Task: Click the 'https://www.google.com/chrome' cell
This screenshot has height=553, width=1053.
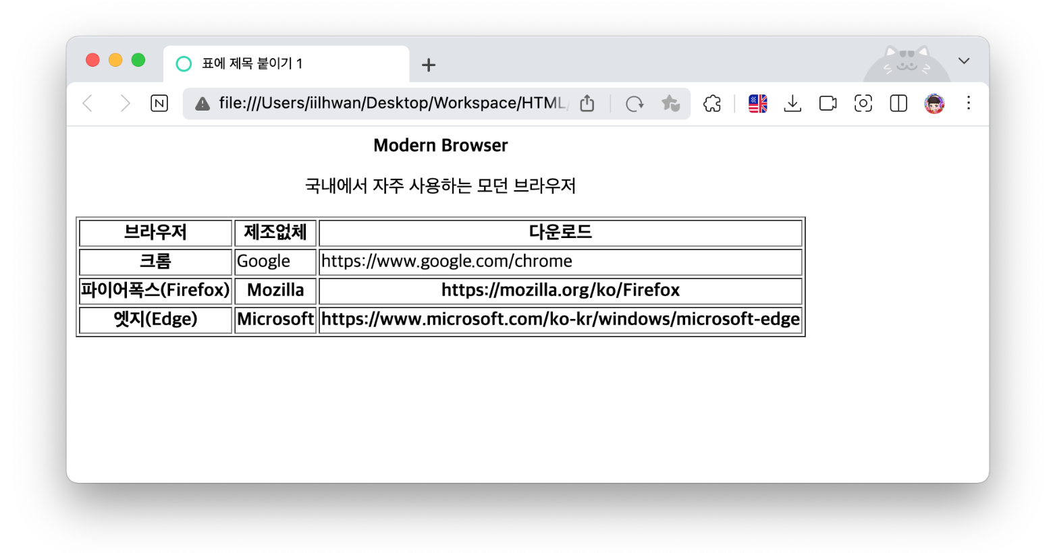Action: 560,262
